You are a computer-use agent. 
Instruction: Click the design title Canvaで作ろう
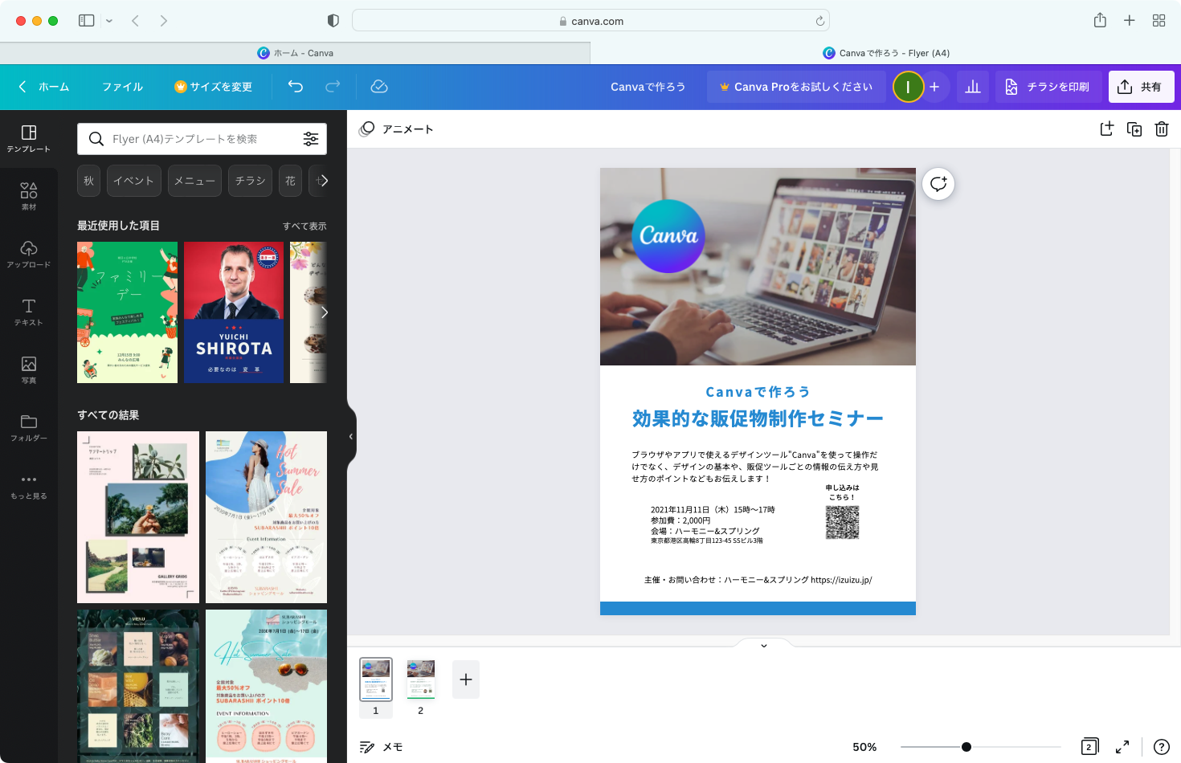648,87
